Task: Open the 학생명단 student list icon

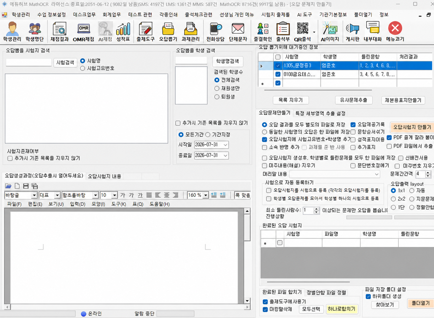Action: pyautogui.click(x=34, y=31)
